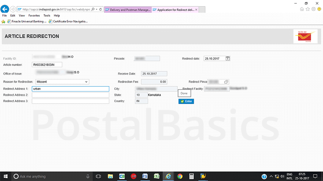Open Calculator from the taskbar

(191, 176)
